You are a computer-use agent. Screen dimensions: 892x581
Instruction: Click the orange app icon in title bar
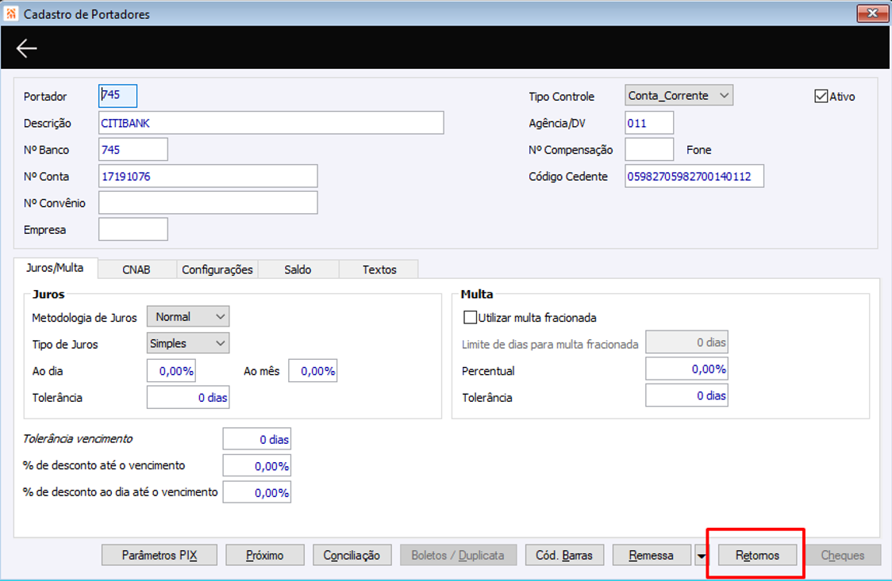(11, 13)
